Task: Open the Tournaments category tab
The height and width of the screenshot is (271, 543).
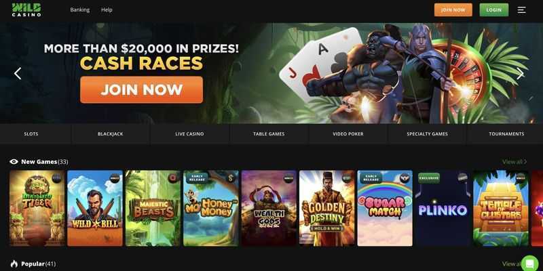Action: (x=506, y=133)
